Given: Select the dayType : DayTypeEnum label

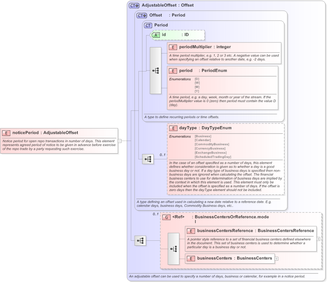Looking at the screenshot, I should 205,128.
